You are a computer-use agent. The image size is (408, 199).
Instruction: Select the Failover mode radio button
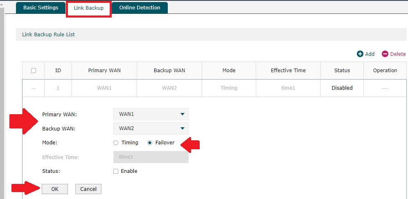150,143
